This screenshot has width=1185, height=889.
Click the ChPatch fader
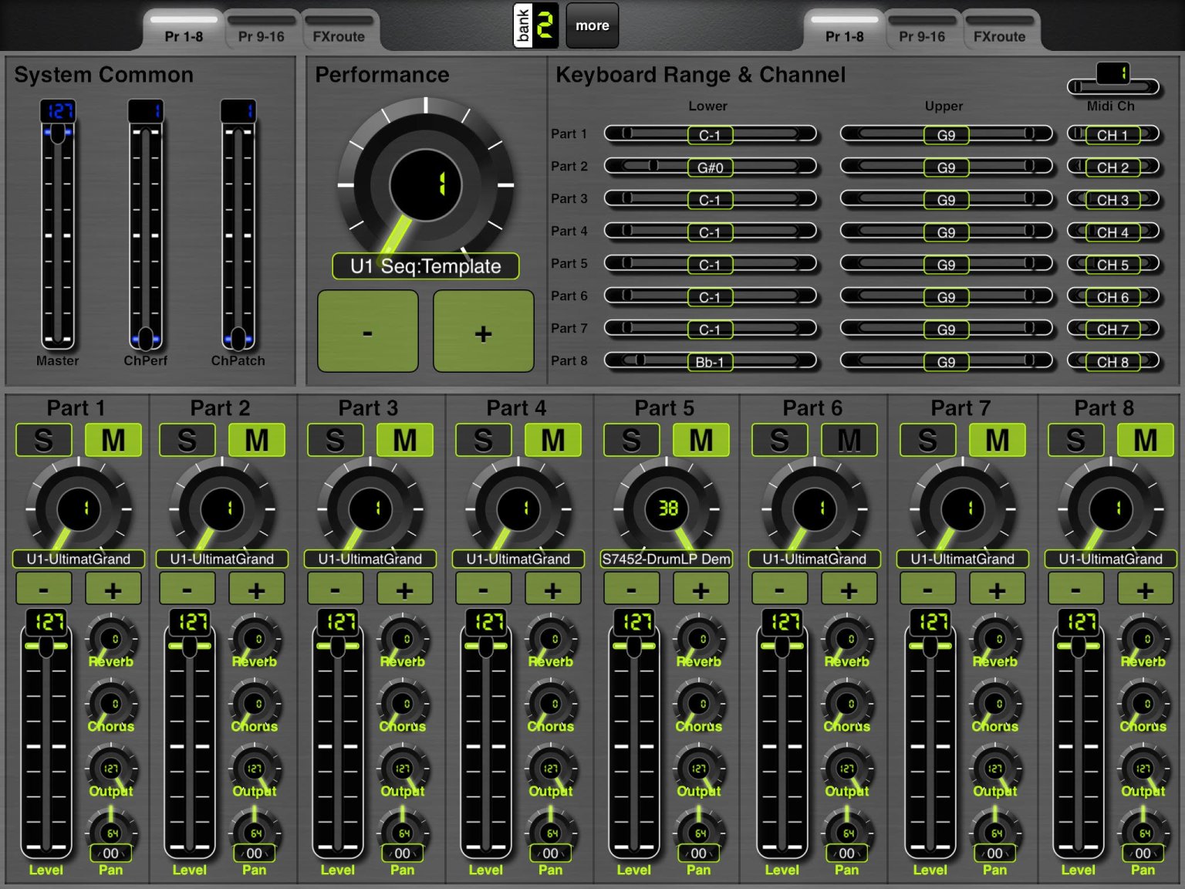(238, 225)
